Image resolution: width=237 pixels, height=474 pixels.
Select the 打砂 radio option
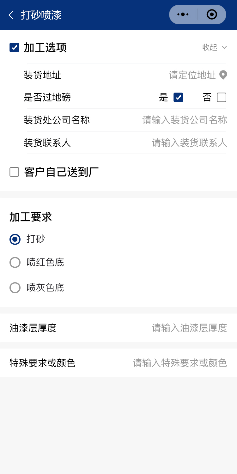pos(15,239)
